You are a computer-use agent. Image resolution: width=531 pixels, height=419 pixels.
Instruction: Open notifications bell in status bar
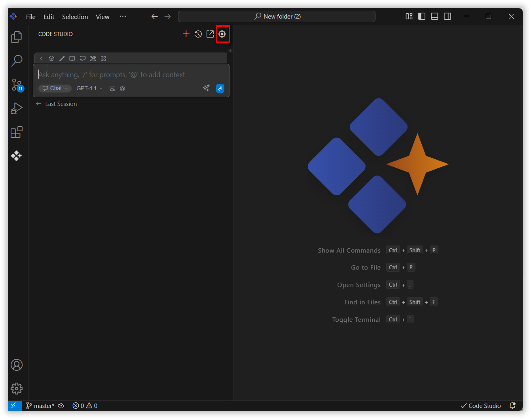click(512, 406)
